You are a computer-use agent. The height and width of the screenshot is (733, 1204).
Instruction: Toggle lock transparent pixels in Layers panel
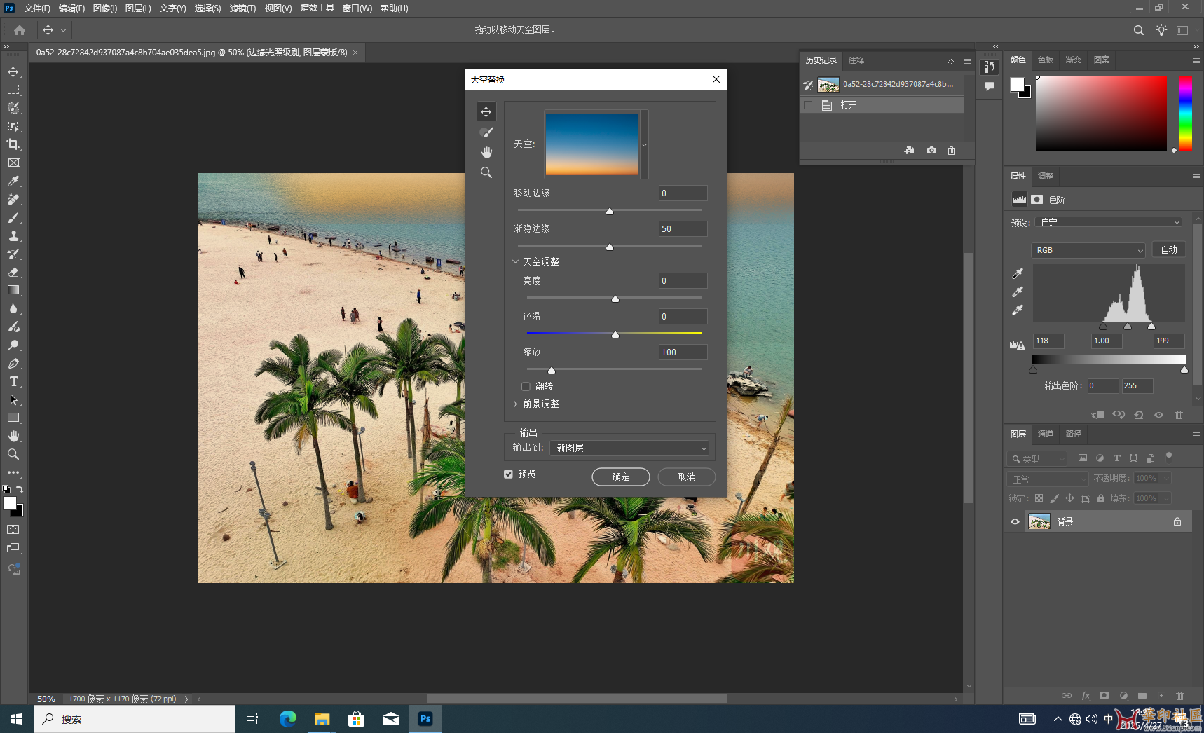tap(1039, 498)
